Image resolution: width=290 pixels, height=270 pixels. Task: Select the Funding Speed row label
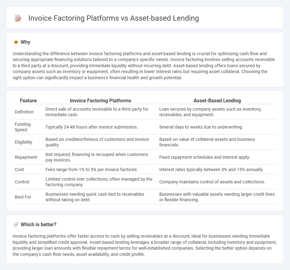[23, 127]
